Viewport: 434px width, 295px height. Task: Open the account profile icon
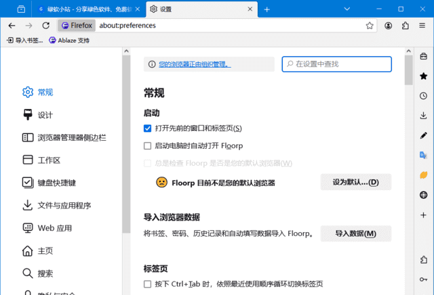pos(388,26)
